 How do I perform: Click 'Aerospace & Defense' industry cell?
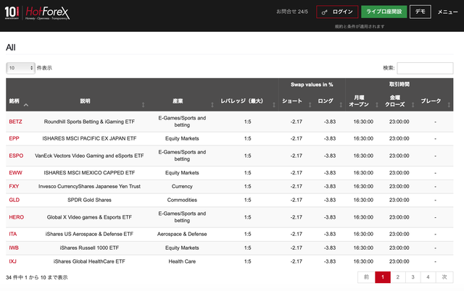pyautogui.click(x=182, y=234)
